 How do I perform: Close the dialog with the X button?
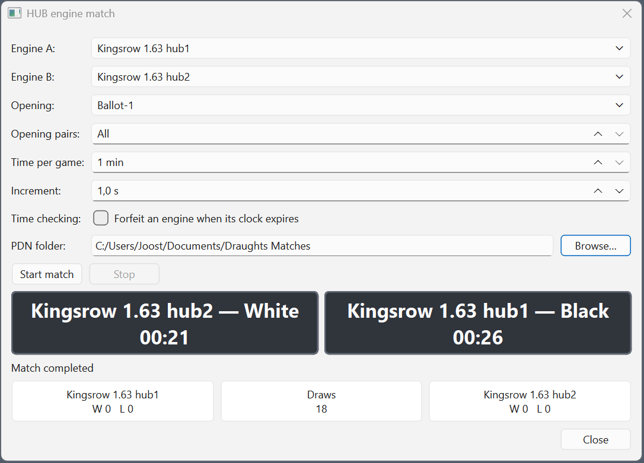[627, 14]
